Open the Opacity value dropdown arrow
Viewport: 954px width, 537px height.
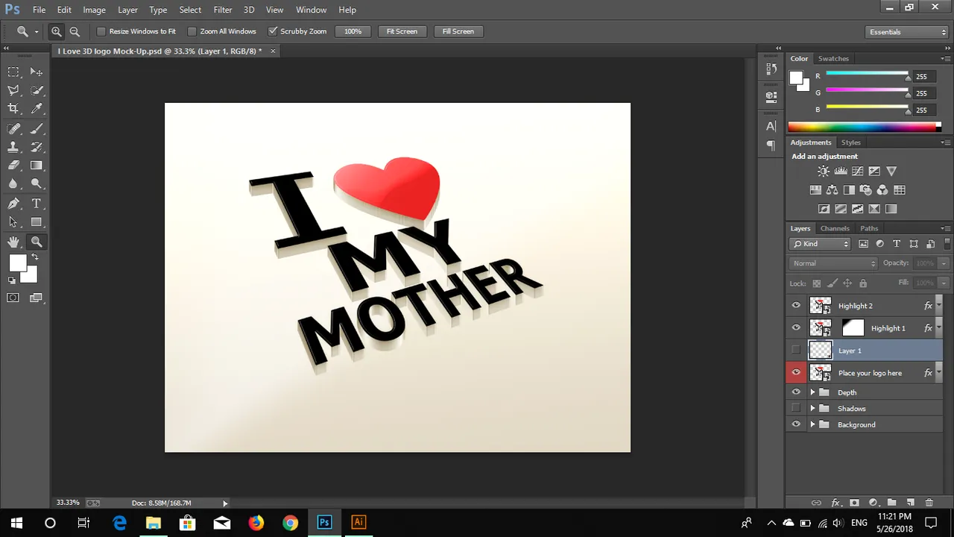click(x=944, y=263)
